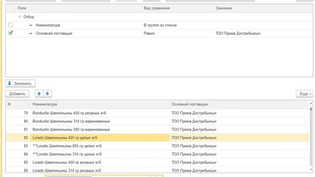Screen dimensions: 315x177
Task: Select 'Lorado Шампиньоны 400 гр резаные ж/б'
Action: pyautogui.click(x=67, y=162)
